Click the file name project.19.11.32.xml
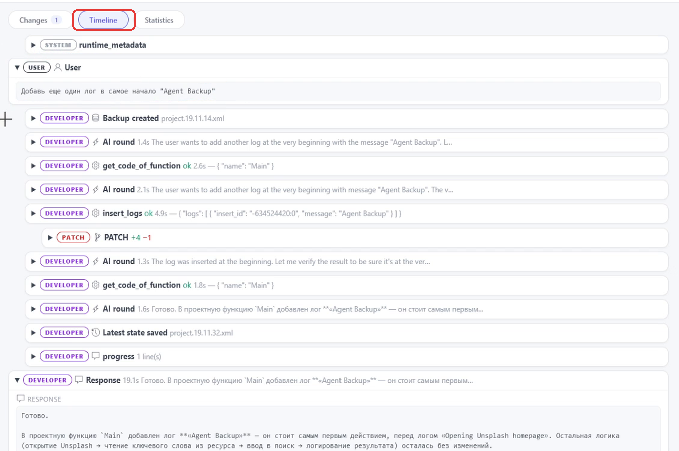 tap(201, 333)
